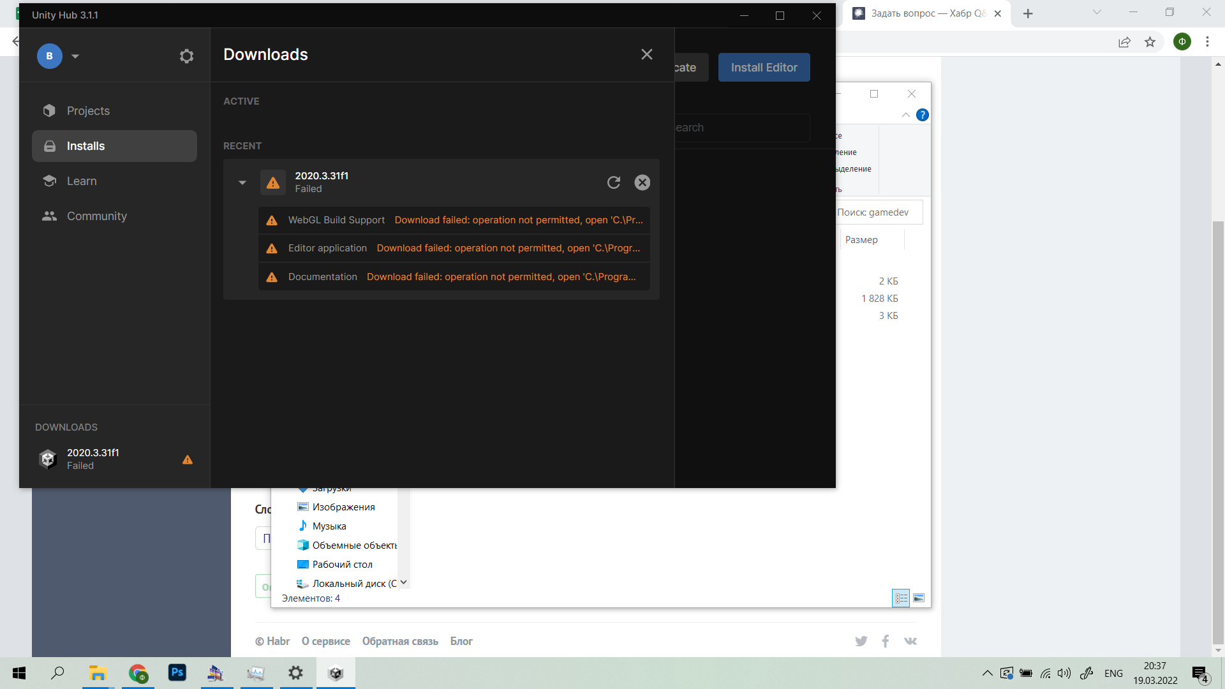Go to the Learn section
The image size is (1225, 689).
(114, 181)
